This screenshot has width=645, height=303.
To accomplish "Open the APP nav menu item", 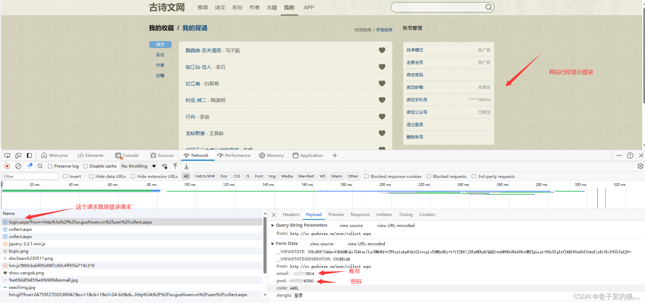I will [309, 7].
